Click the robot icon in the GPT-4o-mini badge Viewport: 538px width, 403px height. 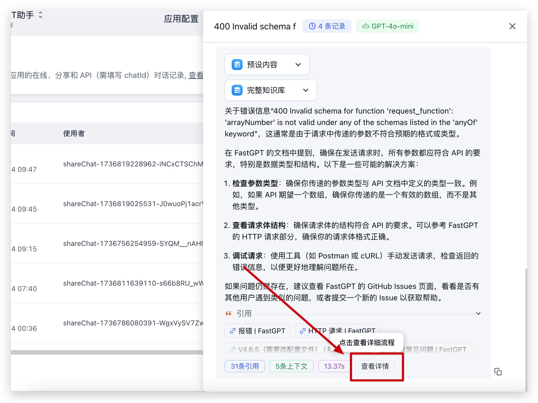tap(365, 26)
